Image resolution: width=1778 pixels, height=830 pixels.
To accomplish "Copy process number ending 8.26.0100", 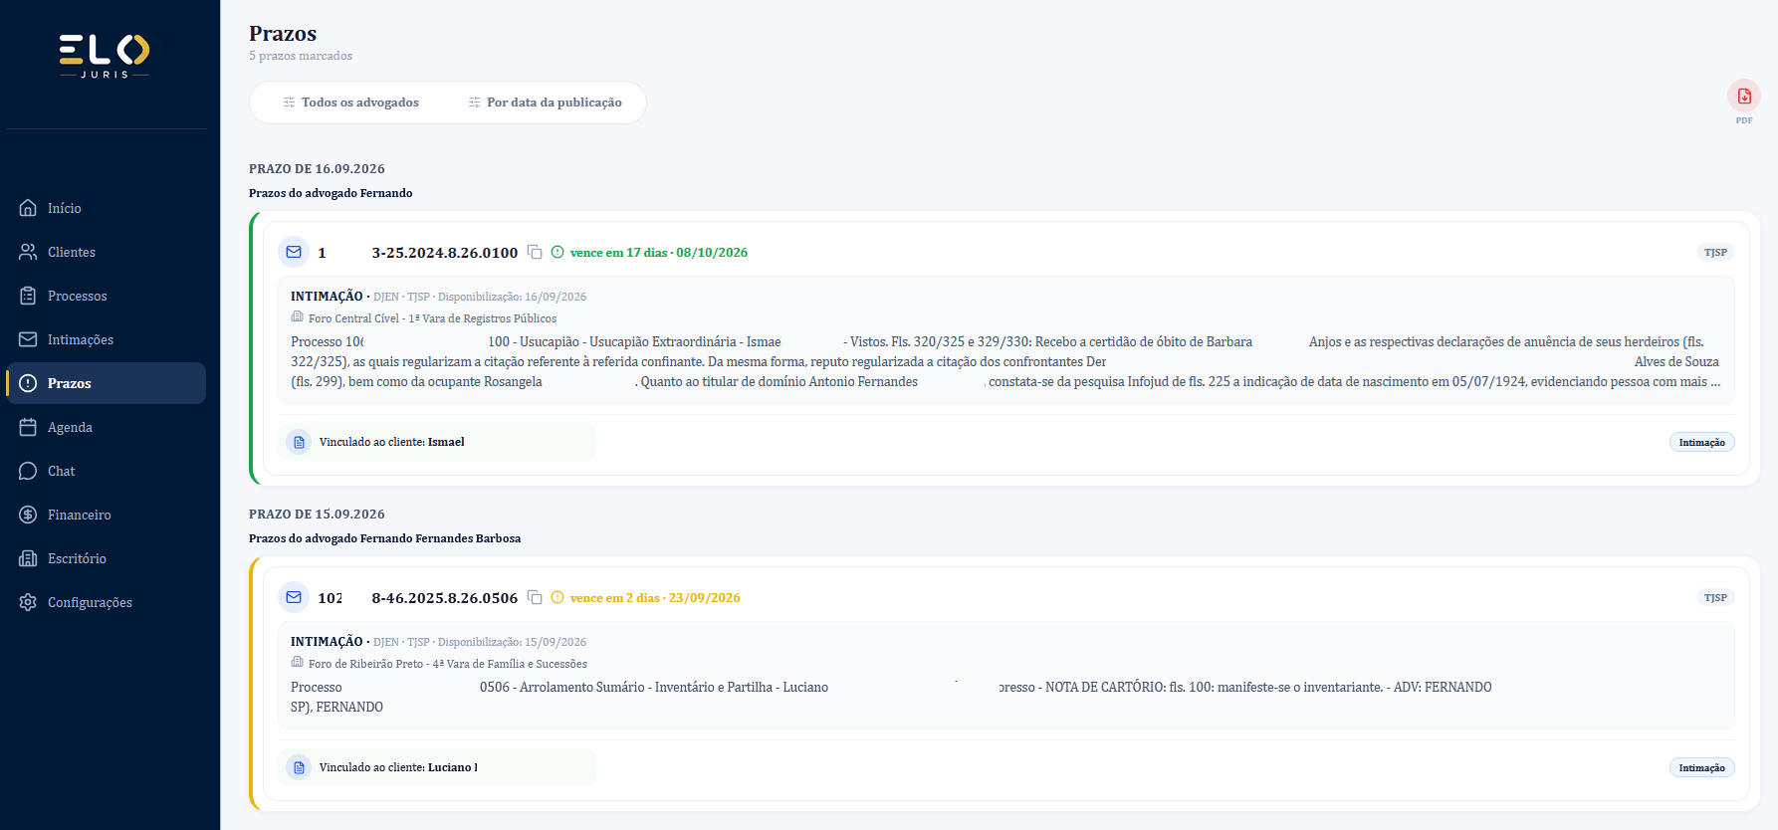I will pos(535,253).
